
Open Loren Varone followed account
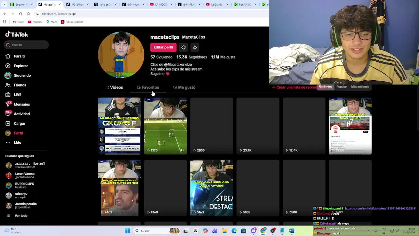(x=20, y=175)
